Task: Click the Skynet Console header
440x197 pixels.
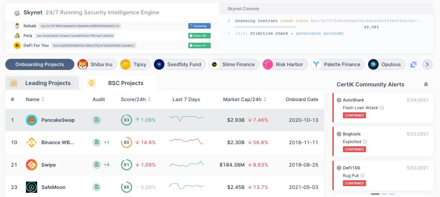Action: (x=243, y=8)
